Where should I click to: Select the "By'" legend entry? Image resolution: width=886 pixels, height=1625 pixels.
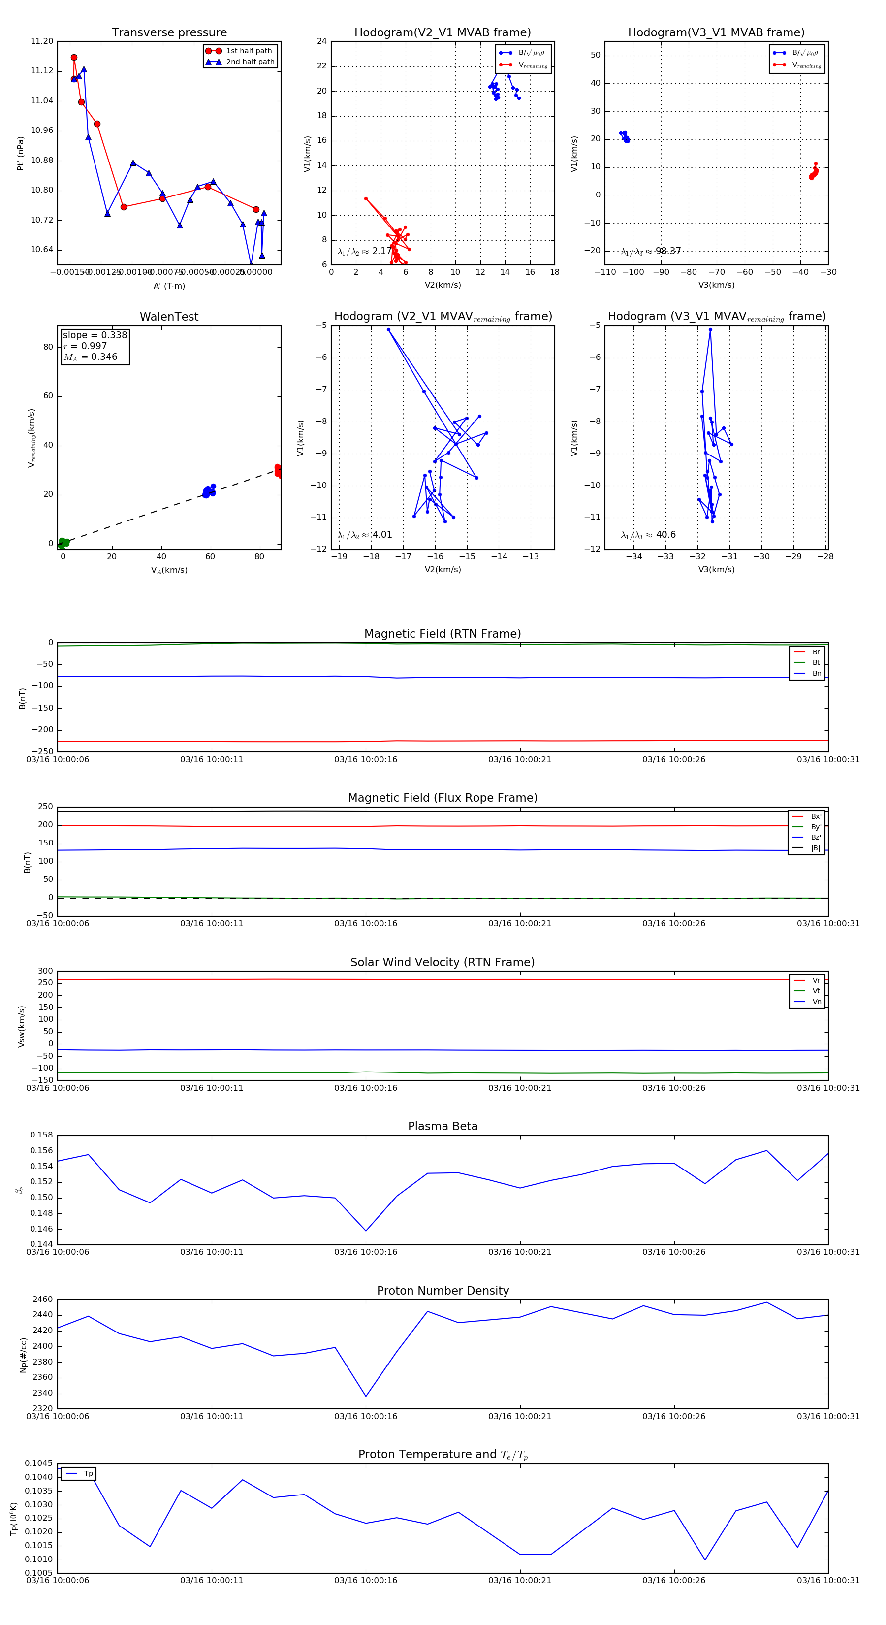(807, 827)
